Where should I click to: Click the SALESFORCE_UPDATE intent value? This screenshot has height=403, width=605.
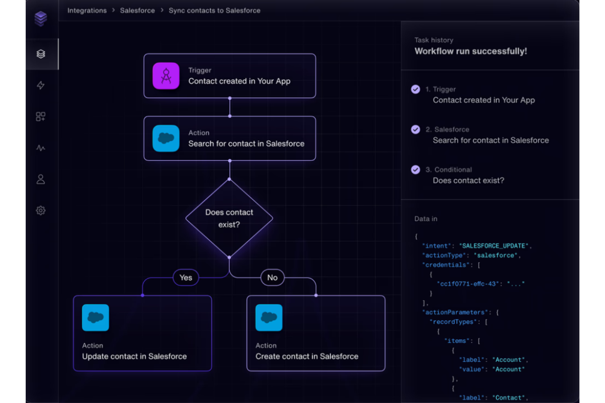click(x=493, y=246)
